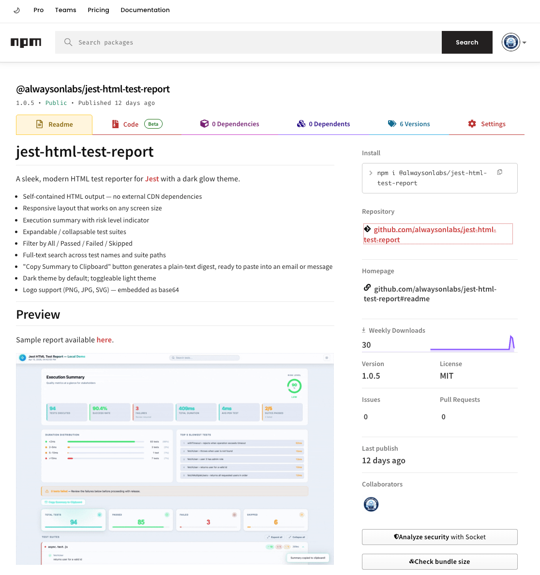Screen dimensions: 540x575
Task: Click the MIT license value
Action: click(x=447, y=376)
